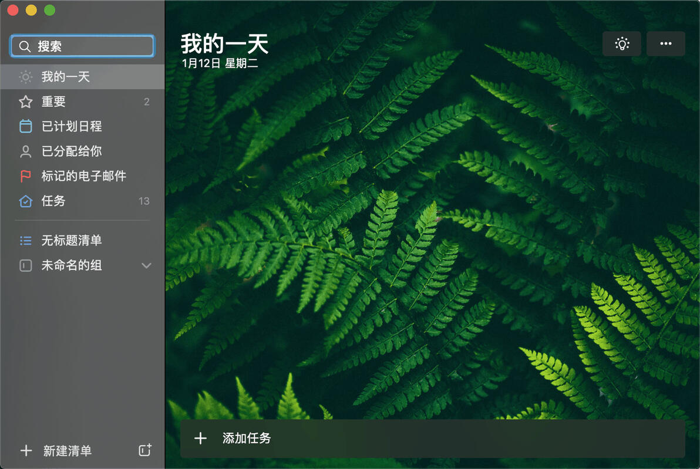
Task: Open 我的一天 in the sidebar
Action: (83, 77)
